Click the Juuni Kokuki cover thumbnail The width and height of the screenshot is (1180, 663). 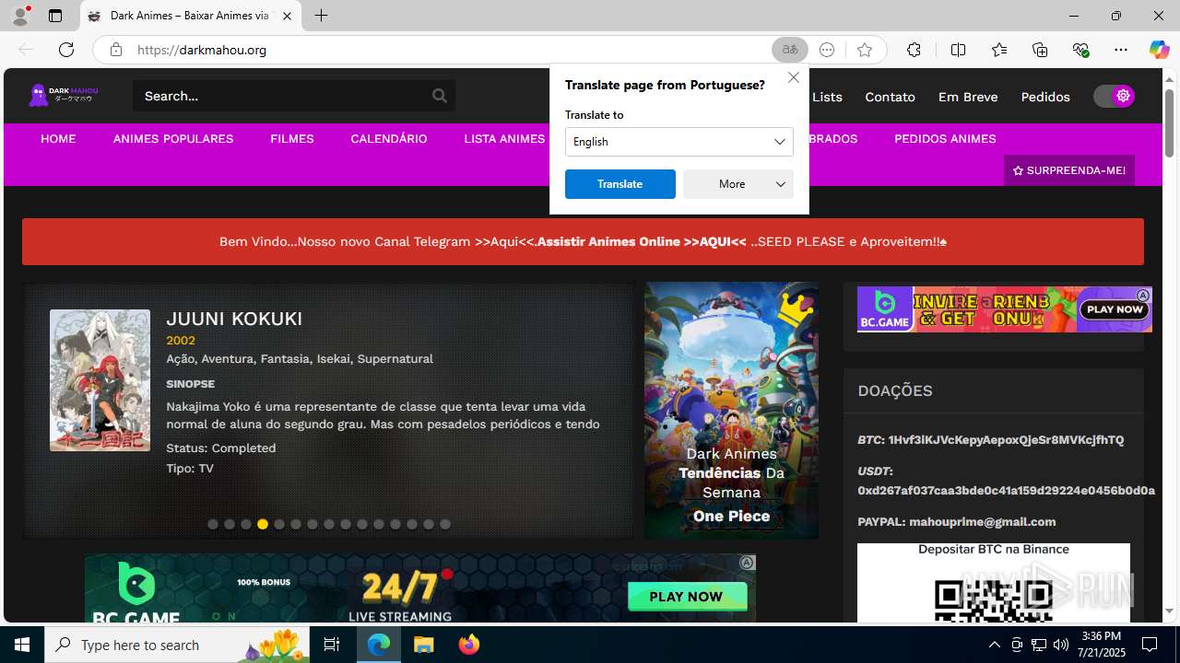coord(100,380)
